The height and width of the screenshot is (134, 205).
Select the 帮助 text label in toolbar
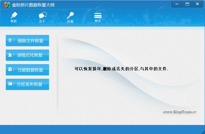point(14,21)
